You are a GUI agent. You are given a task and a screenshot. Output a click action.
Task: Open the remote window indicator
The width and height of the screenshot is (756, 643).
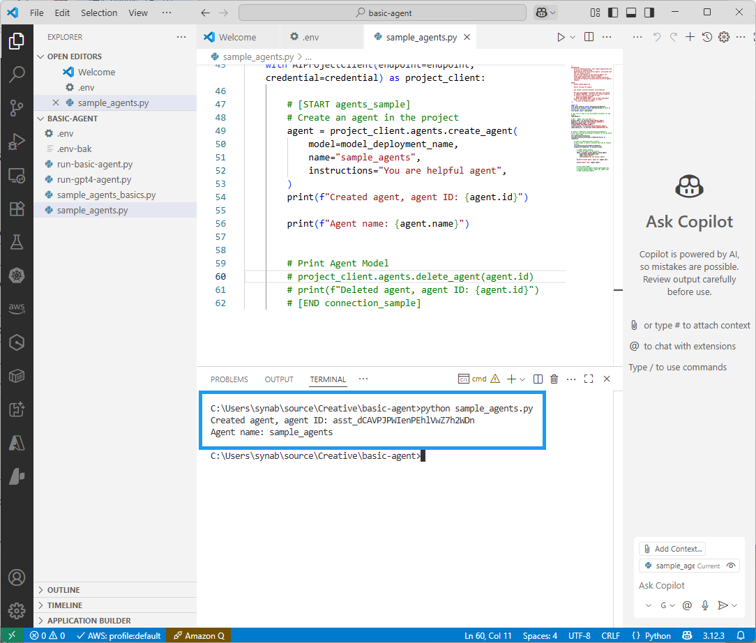(12, 635)
